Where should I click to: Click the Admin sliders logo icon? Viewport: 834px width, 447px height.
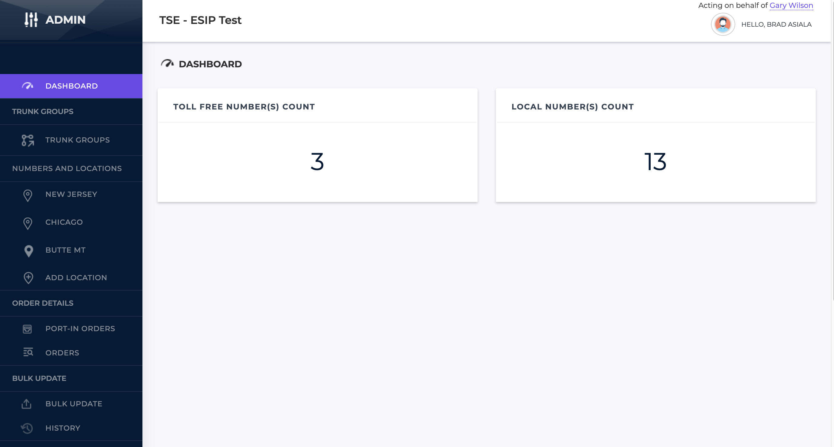pos(31,20)
